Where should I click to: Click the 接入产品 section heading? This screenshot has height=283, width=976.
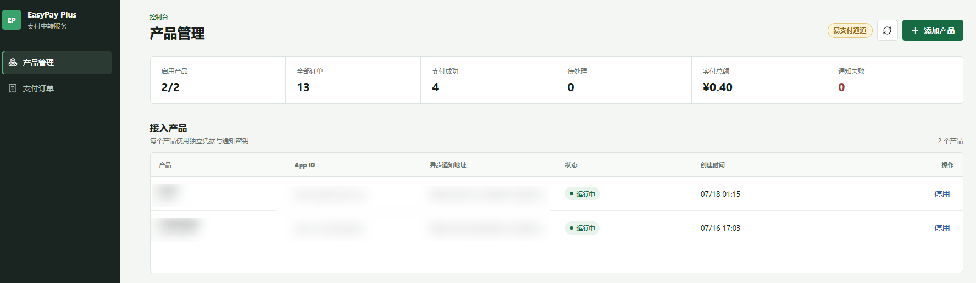click(168, 128)
